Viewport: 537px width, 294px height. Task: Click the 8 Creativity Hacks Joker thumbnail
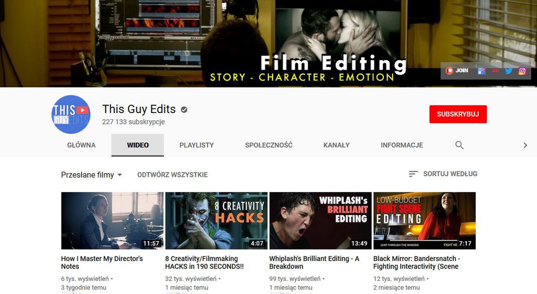pos(217,221)
